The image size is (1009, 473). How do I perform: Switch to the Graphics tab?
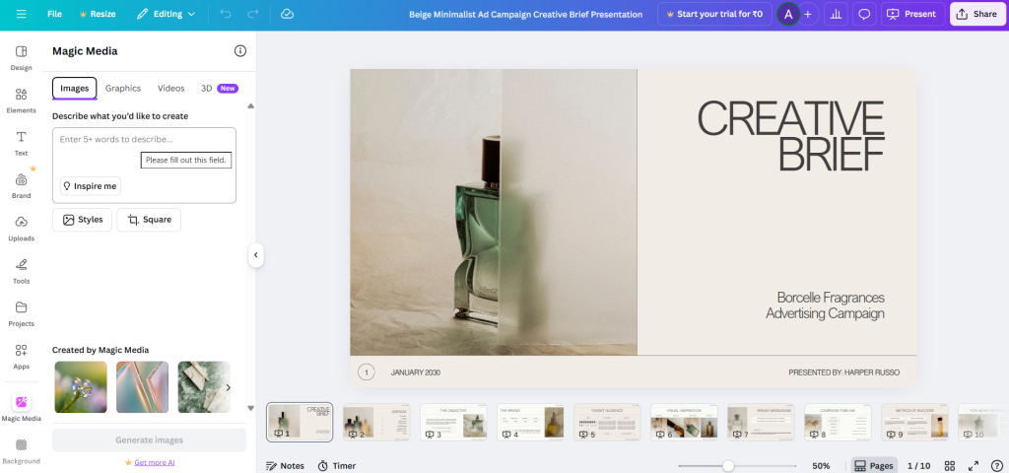[x=123, y=88]
